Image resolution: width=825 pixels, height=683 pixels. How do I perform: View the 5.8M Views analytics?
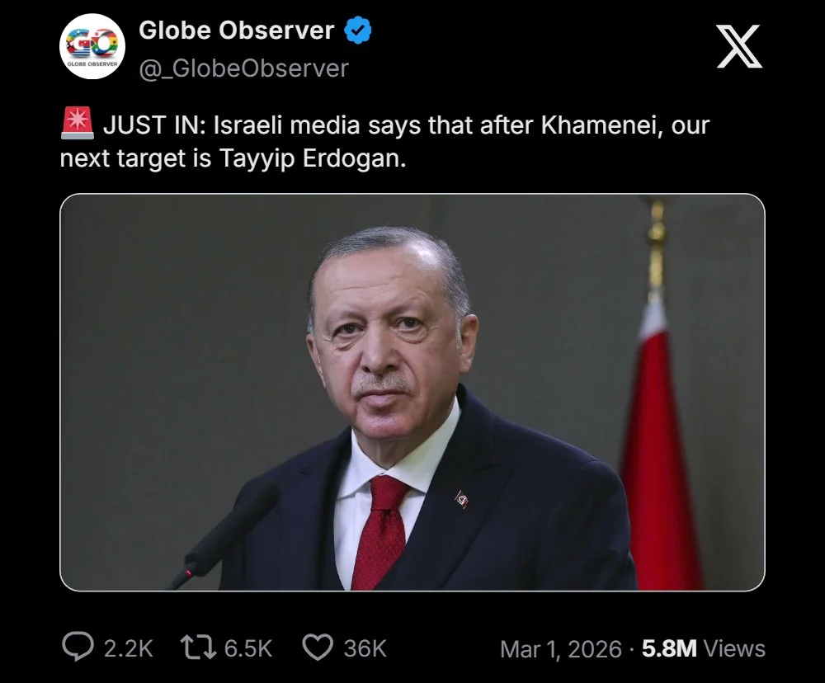(x=704, y=648)
